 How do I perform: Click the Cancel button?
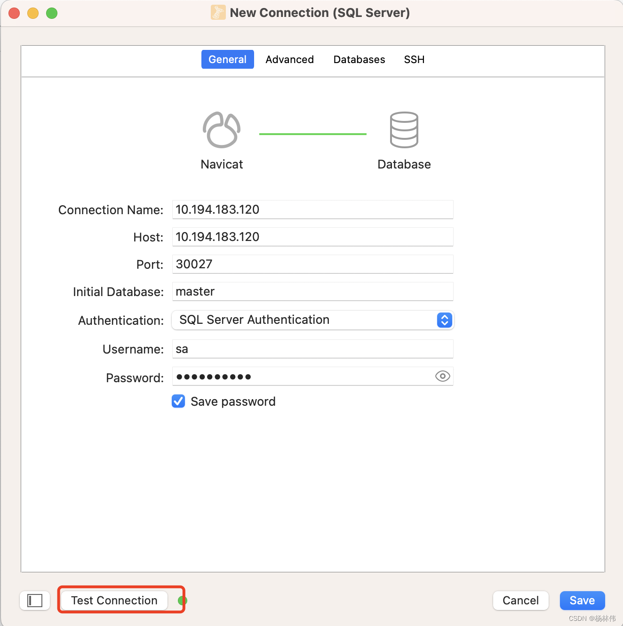coord(520,601)
